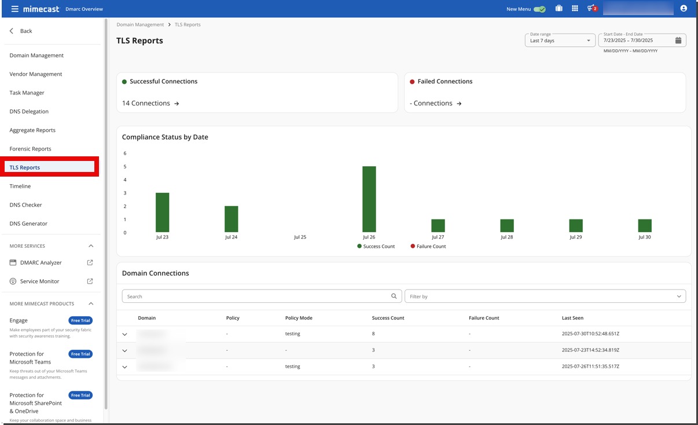Viewport: 698px width, 425px height.
Task: Click Engage product title
Action: (x=19, y=320)
